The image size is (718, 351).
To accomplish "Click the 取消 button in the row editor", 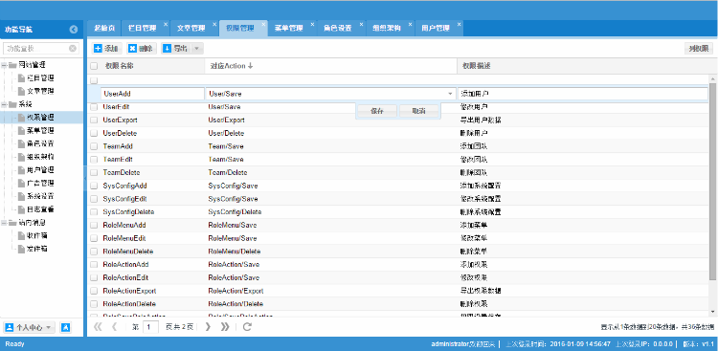I will point(418,111).
